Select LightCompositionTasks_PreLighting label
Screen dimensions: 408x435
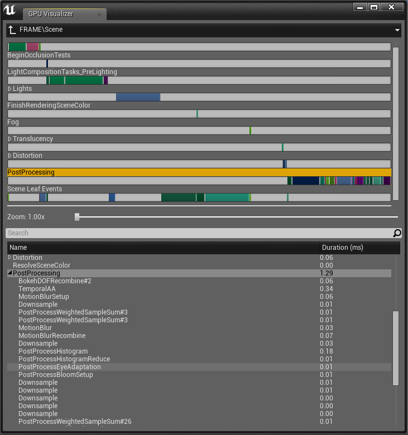tap(62, 72)
